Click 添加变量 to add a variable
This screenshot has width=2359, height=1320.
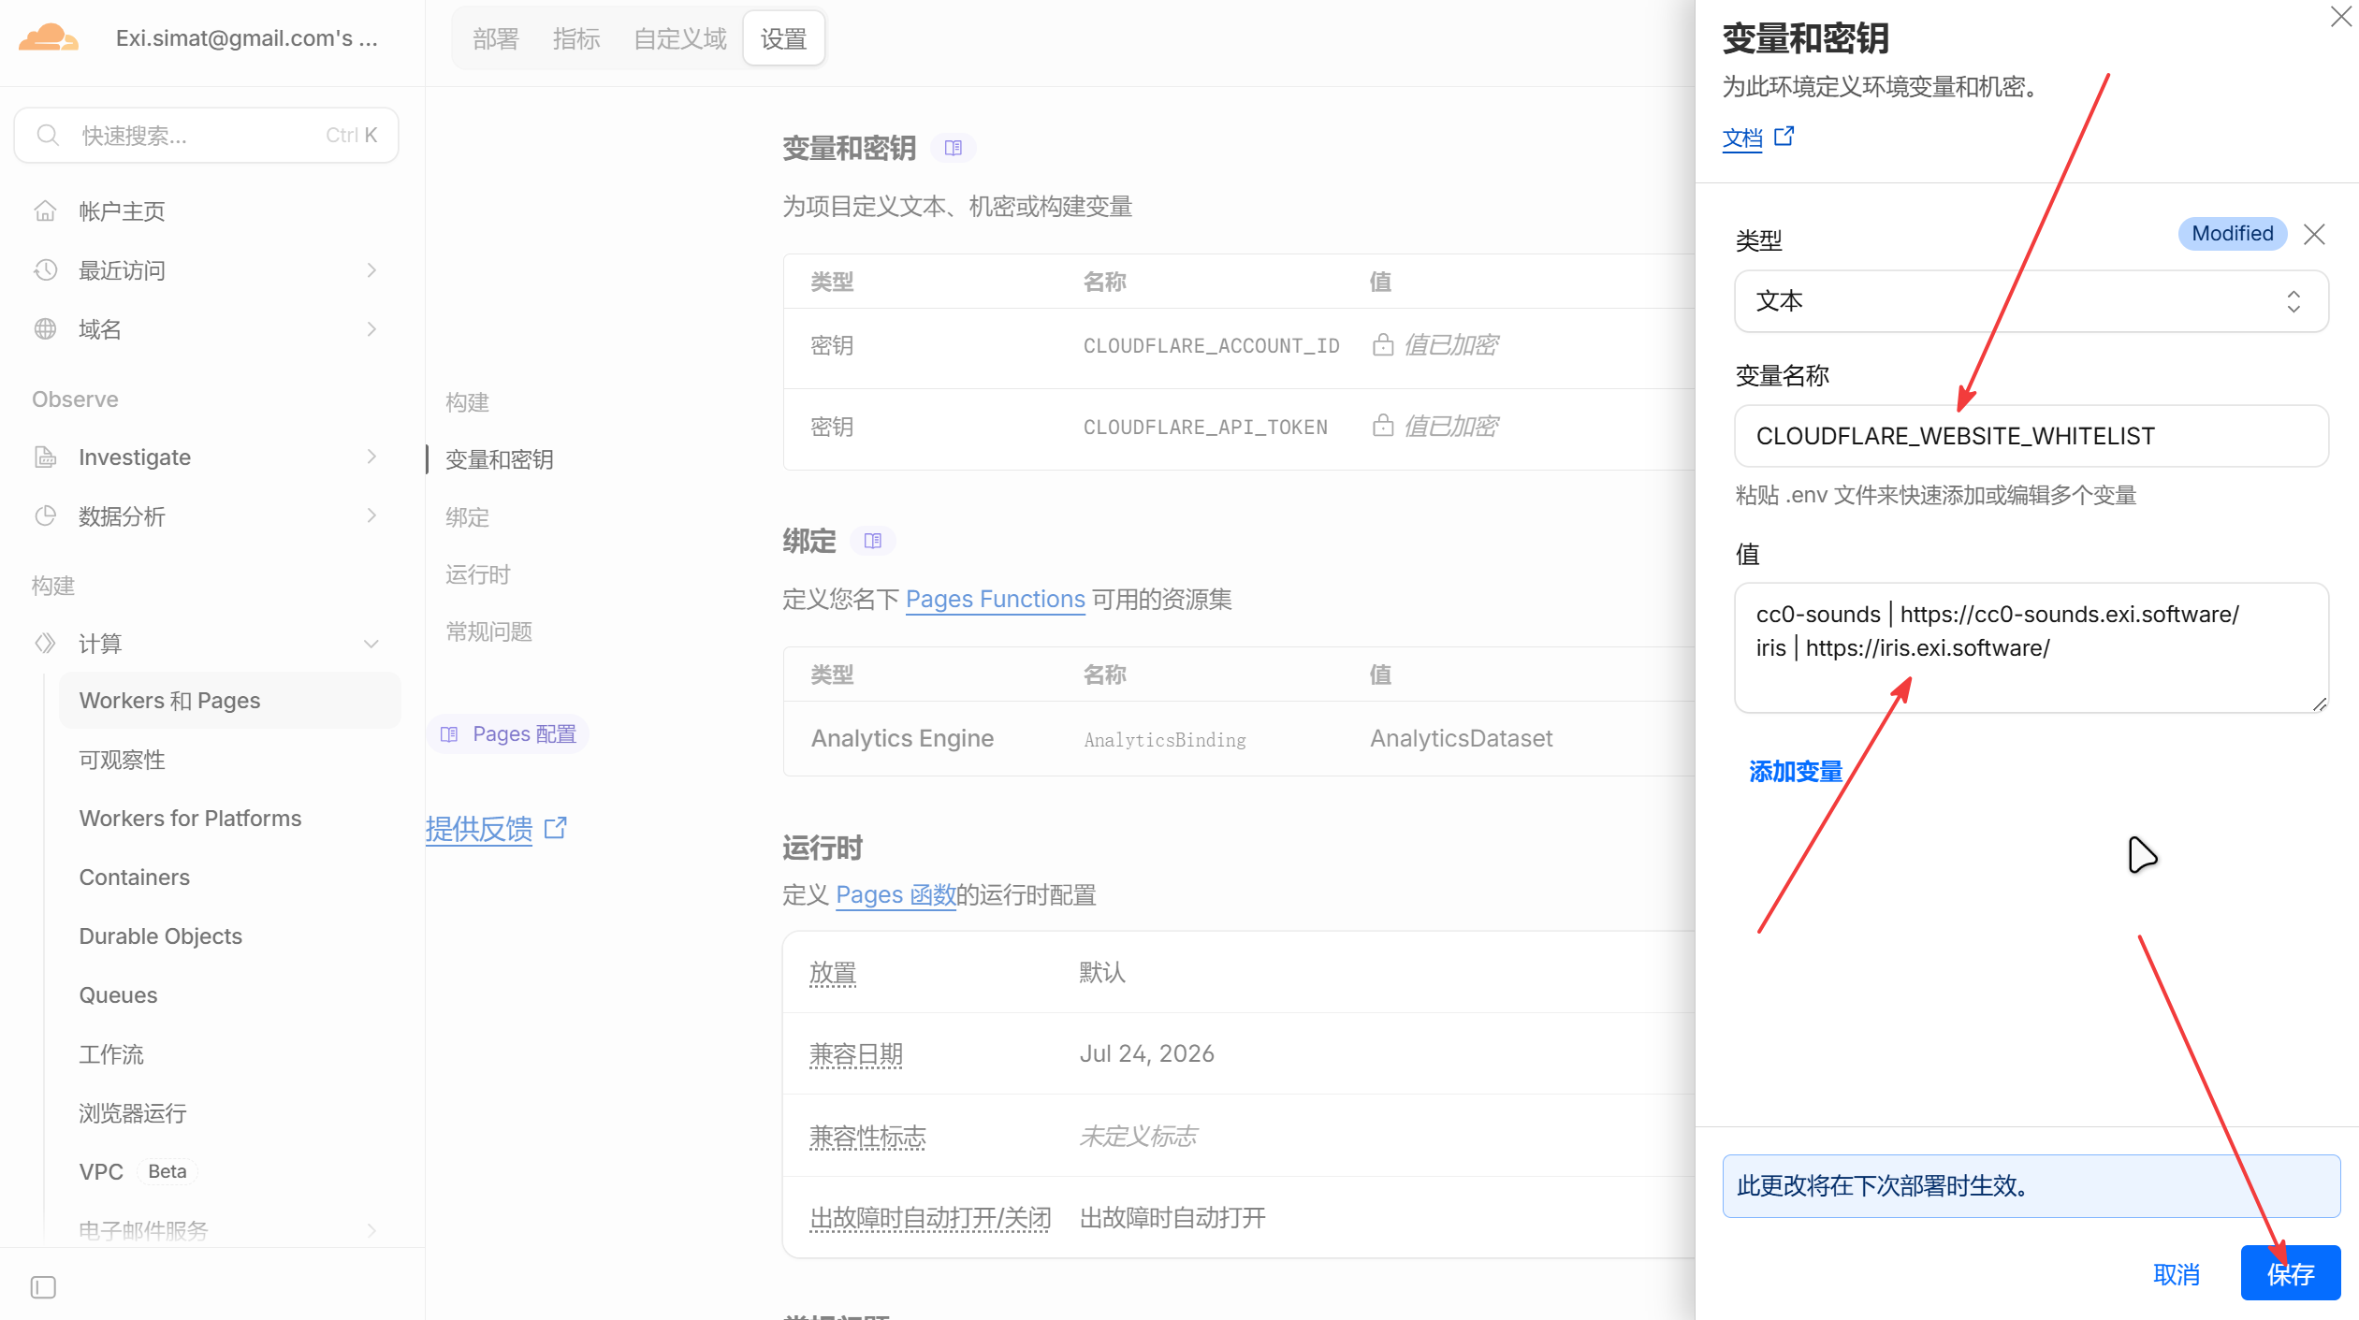[1796, 772]
